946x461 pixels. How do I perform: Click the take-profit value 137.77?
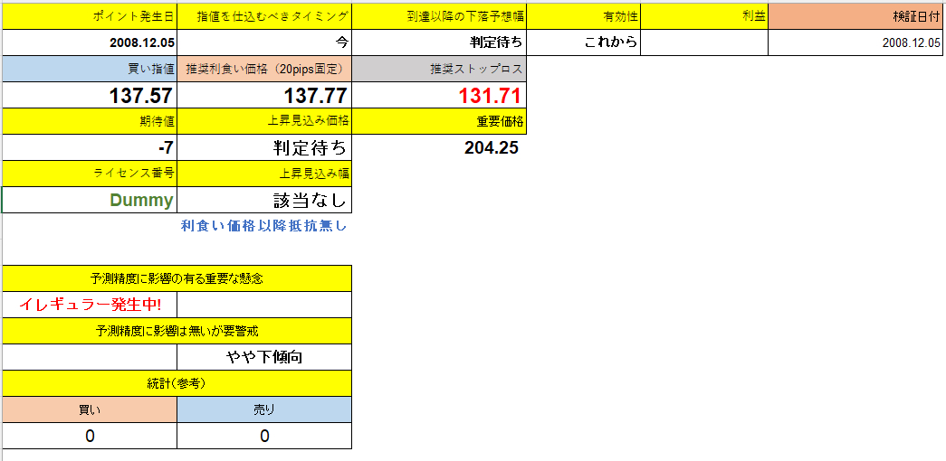click(x=265, y=95)
